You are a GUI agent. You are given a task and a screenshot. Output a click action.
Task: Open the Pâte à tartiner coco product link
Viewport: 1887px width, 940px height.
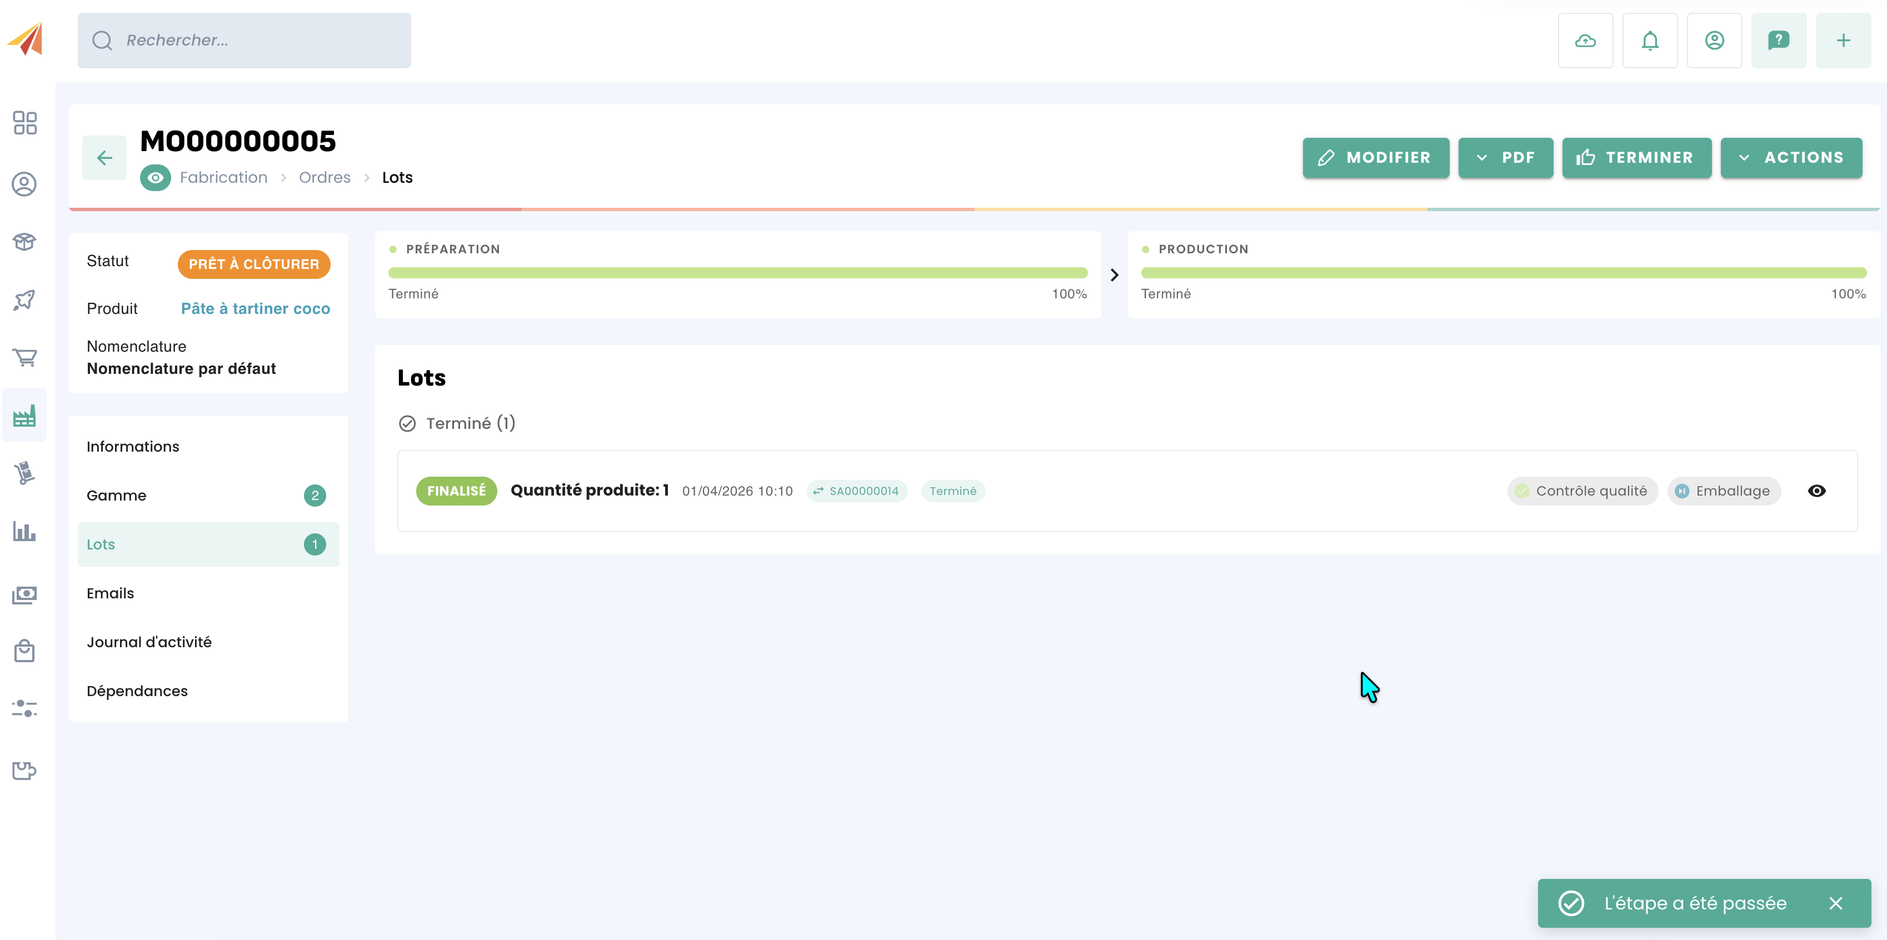255,308
